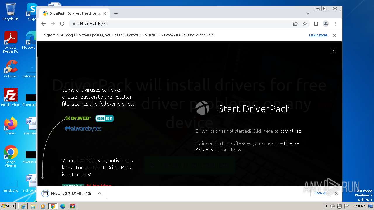Reload the DriverPack page
This screenshot has height=210, width=374.
pyautogui.click(x=62, y=24)
